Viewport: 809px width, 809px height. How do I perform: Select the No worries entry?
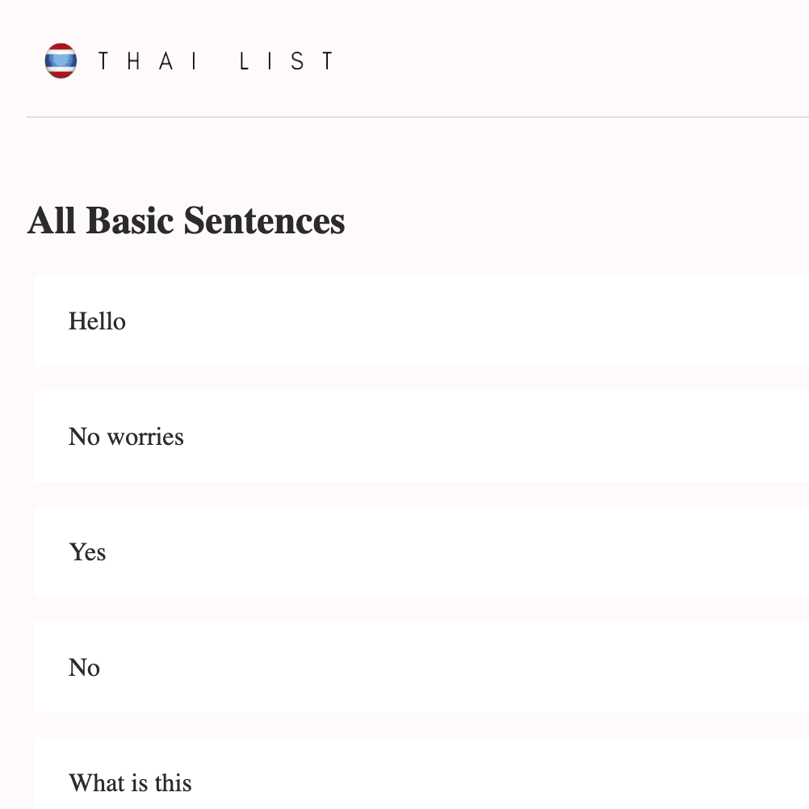click(126, 437)
